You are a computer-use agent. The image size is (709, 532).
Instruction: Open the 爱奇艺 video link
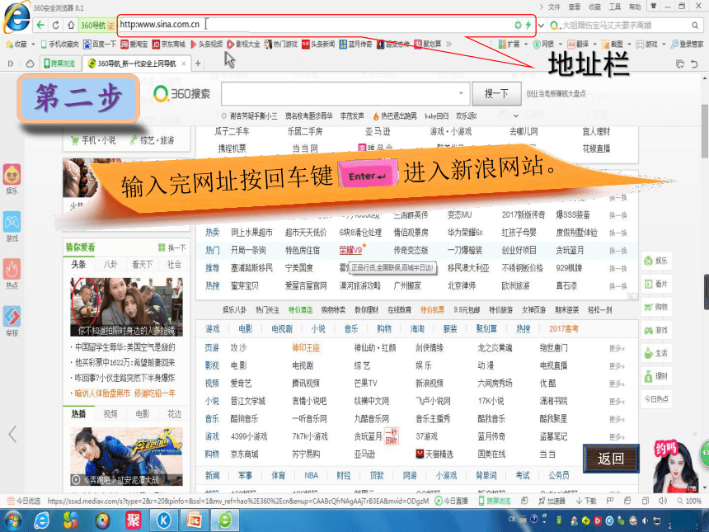(x=241, y=384)
